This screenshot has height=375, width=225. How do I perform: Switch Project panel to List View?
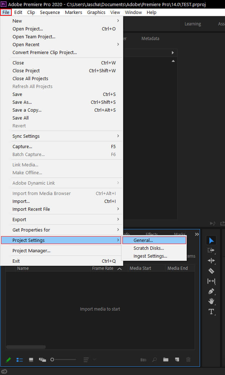click(20, 360)
